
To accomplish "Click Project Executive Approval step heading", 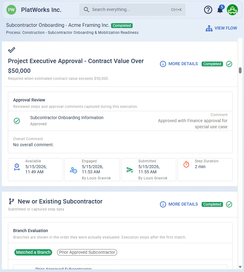I will (76, 66).
